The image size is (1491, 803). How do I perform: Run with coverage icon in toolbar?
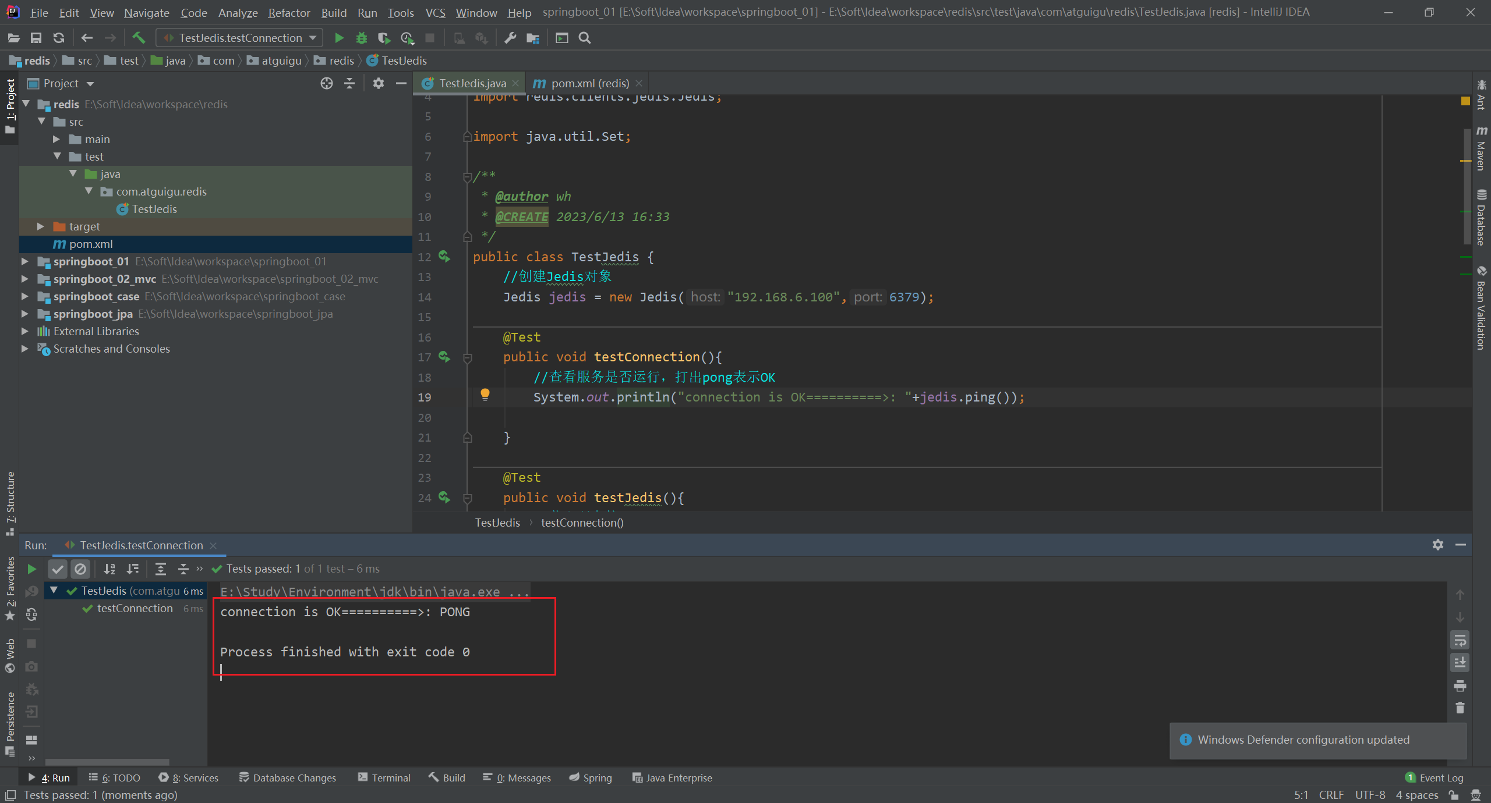(383, 38)
